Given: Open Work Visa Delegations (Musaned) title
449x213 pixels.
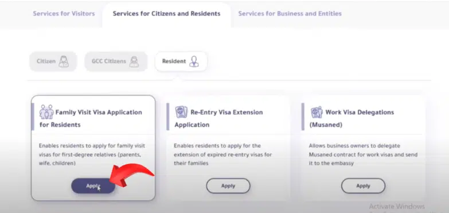Looking at the screenshot, I should click(x=352, y=118).
